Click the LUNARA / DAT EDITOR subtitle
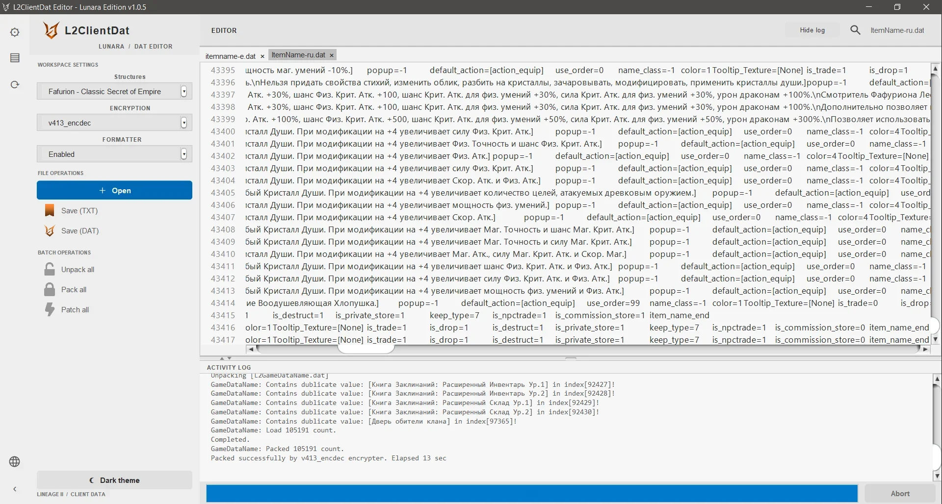 135,47
